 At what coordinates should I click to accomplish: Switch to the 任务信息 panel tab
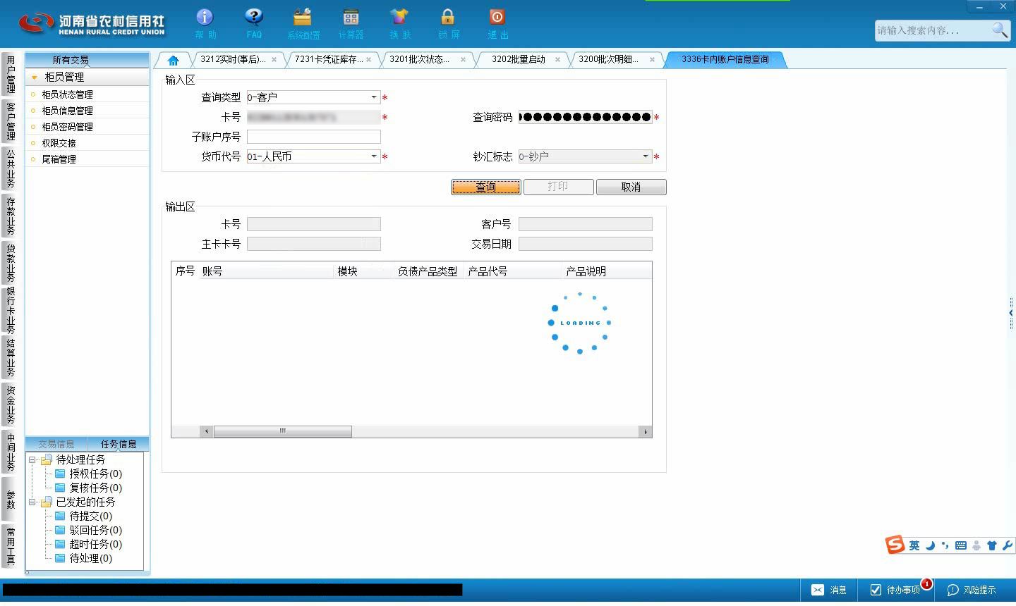coord(119,444)
